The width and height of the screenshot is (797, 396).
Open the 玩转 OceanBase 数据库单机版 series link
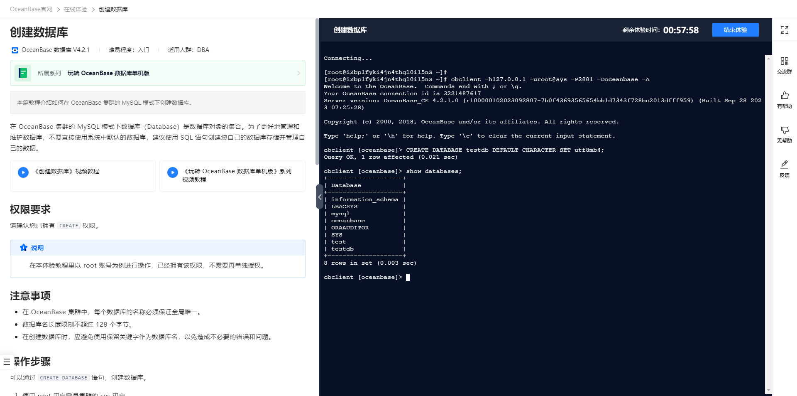coord(108,73)
